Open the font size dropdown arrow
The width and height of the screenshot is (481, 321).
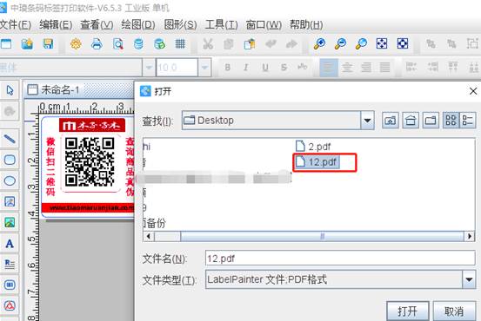(204, 67)
